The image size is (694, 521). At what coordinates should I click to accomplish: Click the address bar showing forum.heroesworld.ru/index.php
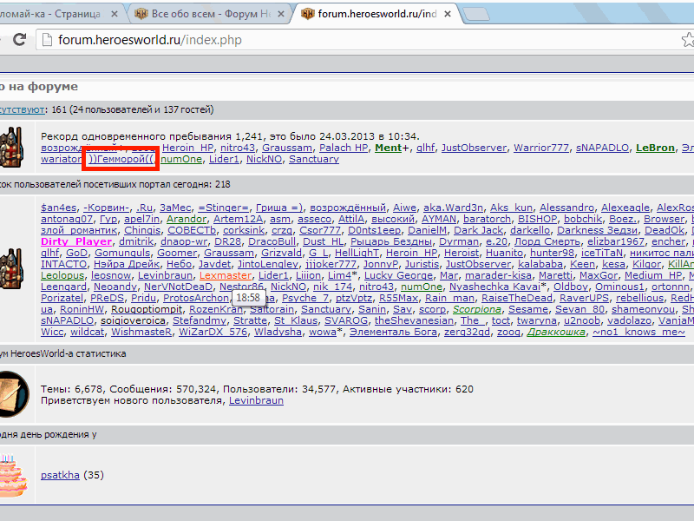coord(354,40)
